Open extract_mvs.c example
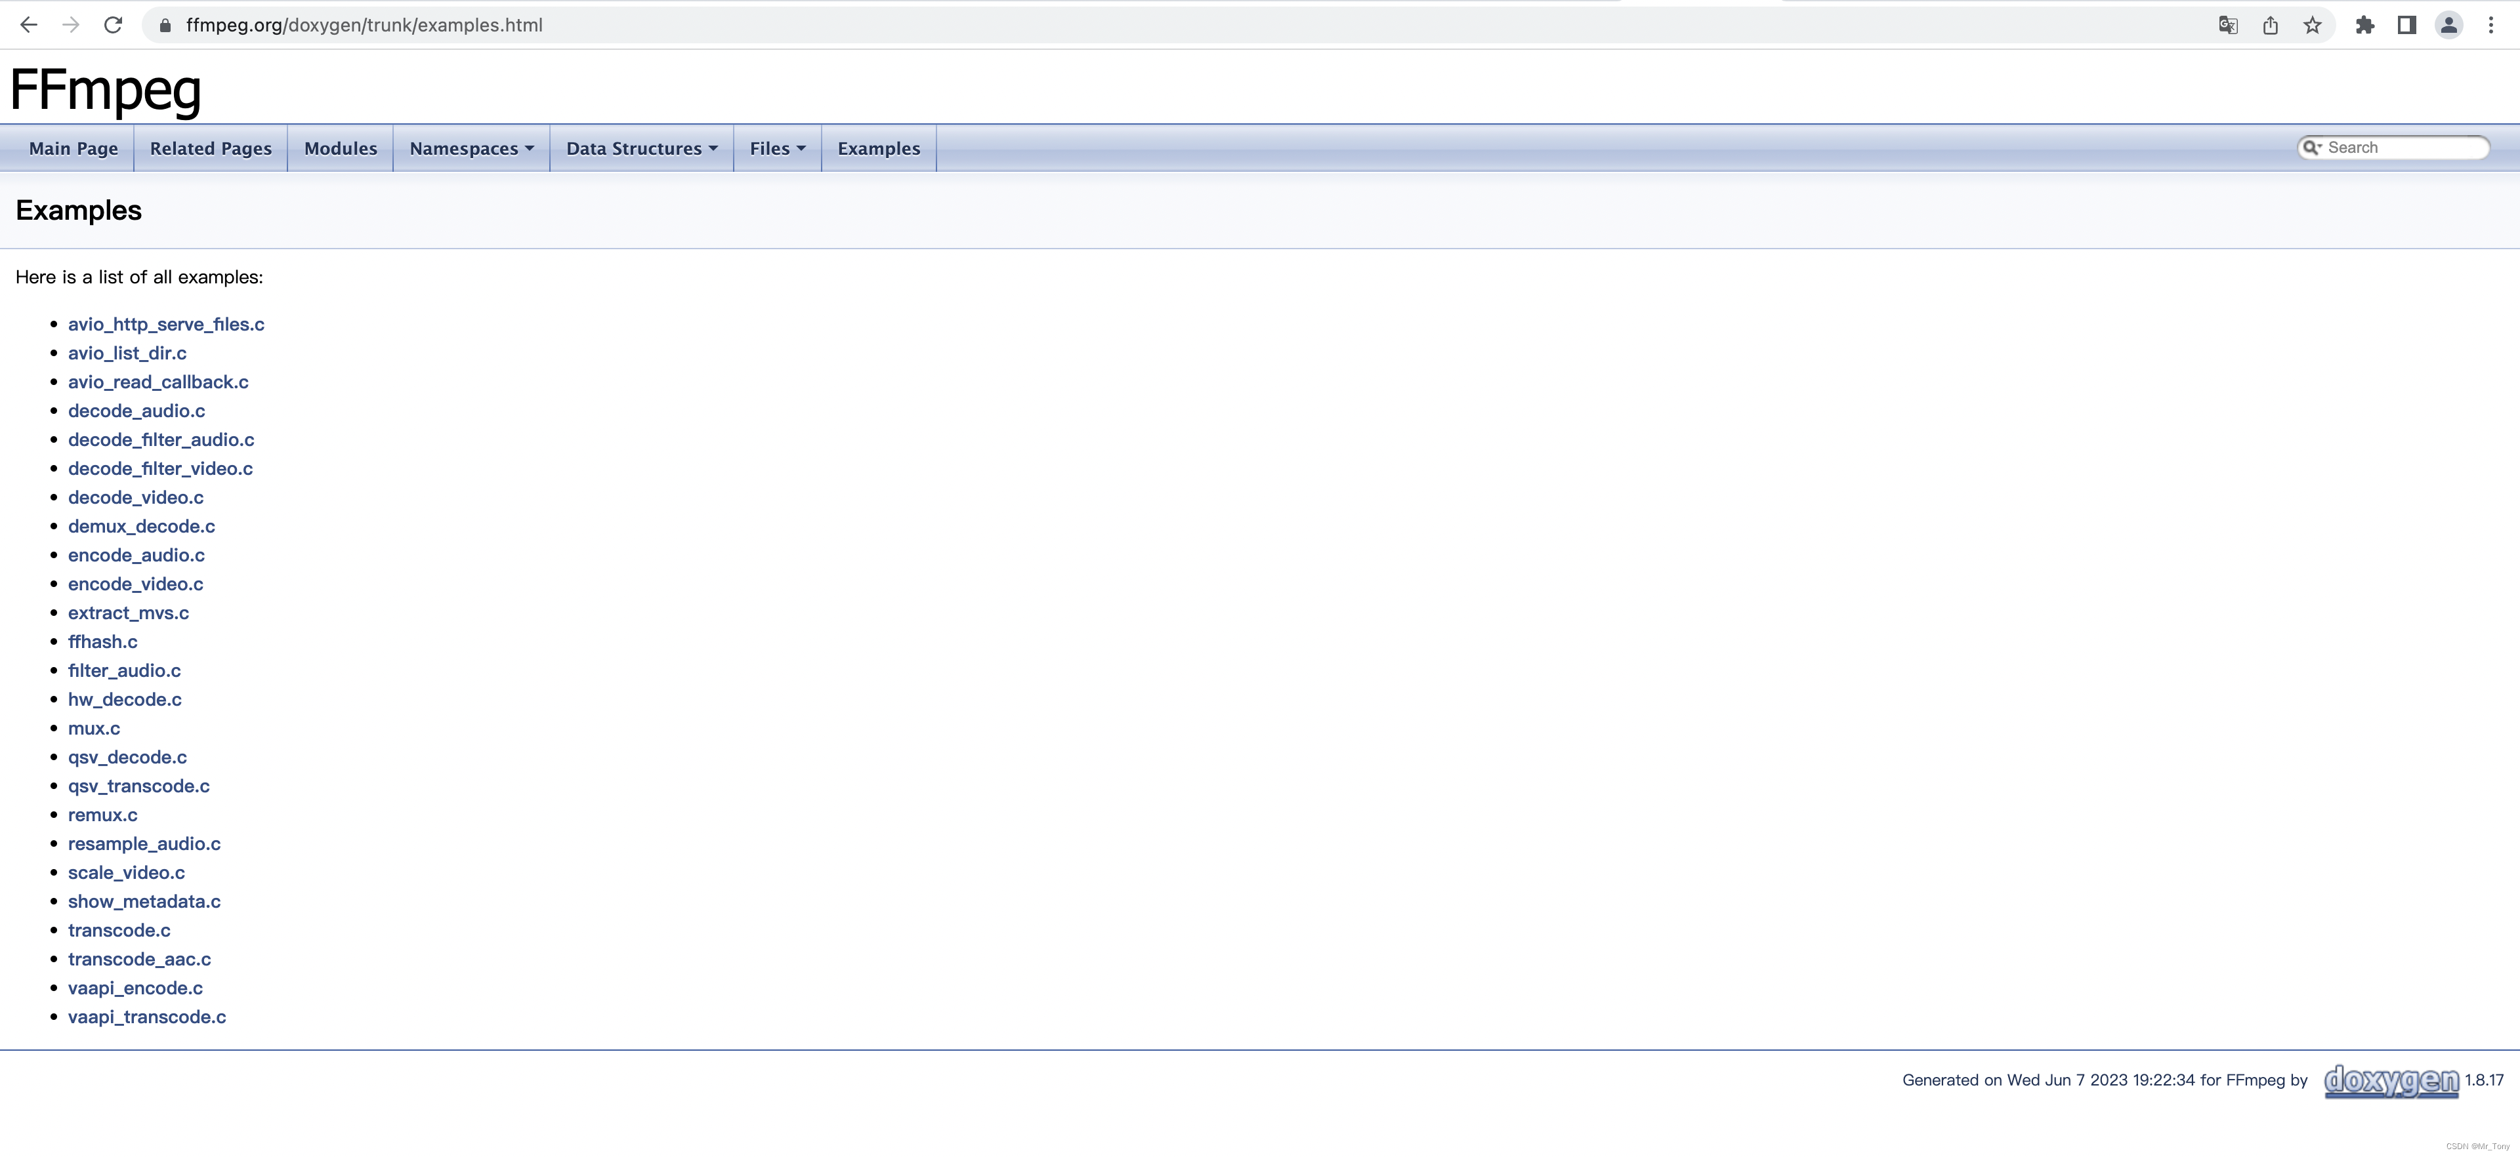2520x1157 pixels. point(128,613)
